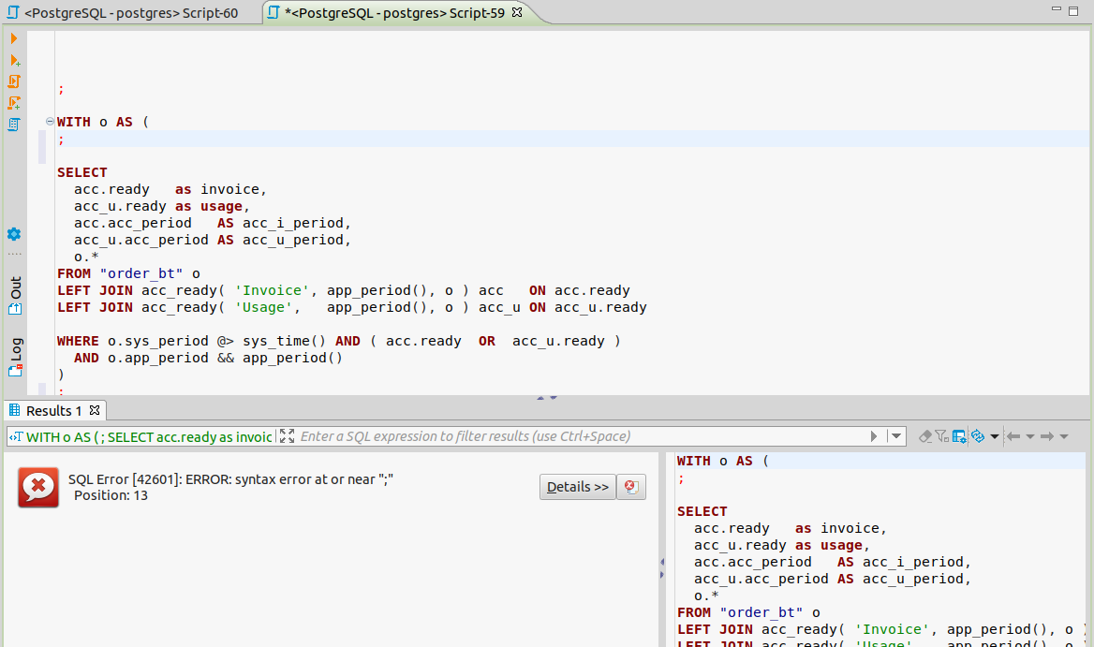
Task: Open the filter history dropdown
Action: coord(895,435)
